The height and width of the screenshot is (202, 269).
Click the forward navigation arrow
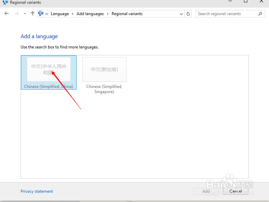pyautogui.click(x=16, y=13)
